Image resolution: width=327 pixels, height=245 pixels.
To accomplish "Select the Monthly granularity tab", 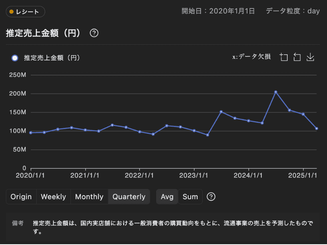I will [x=89, y=197].
